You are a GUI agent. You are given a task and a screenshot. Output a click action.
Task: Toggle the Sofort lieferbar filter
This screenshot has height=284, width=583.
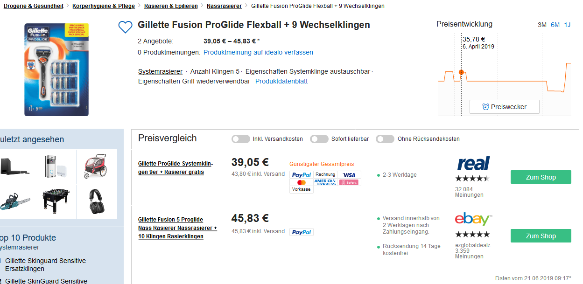tap(319, 139)
